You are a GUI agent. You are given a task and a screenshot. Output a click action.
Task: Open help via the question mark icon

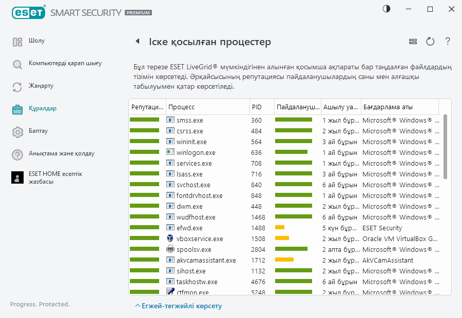[x=448, y=42]
